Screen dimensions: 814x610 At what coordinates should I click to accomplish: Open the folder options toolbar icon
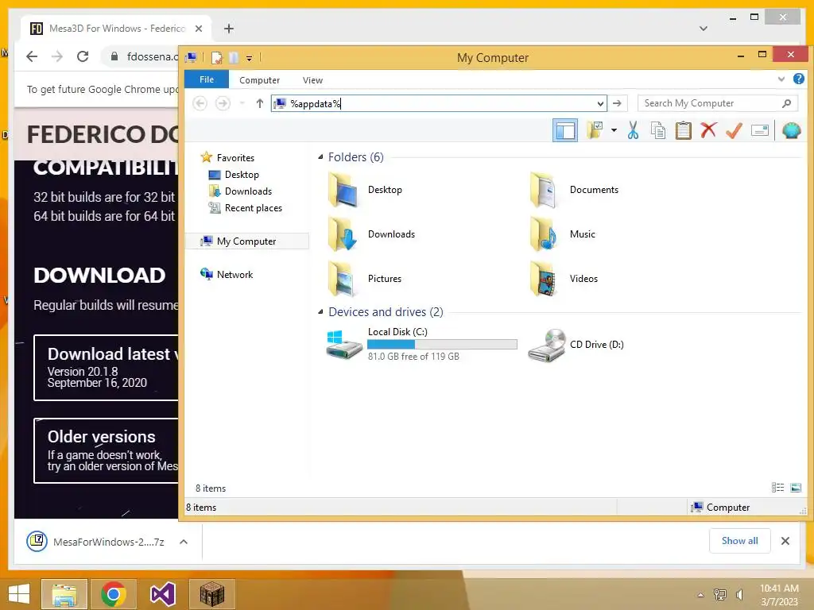click(x=595, y=130)
